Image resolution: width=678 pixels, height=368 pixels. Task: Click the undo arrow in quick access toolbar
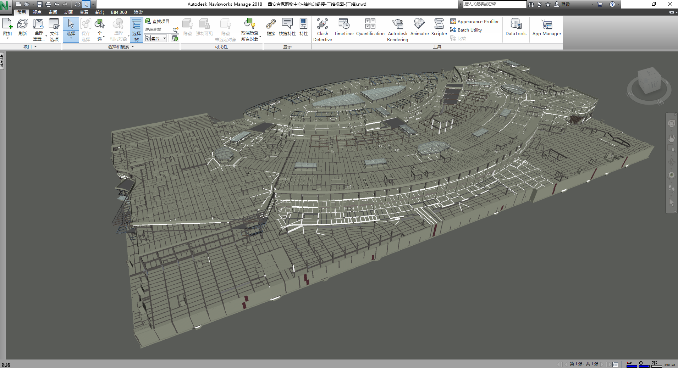pos(57,4)
